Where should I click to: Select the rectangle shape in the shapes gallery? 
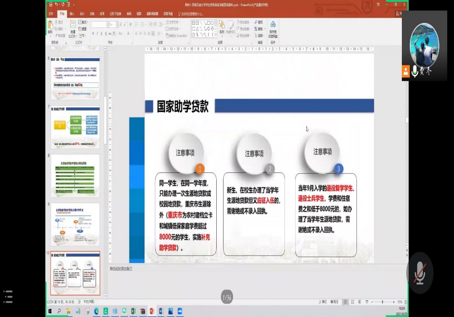[208, 23]
